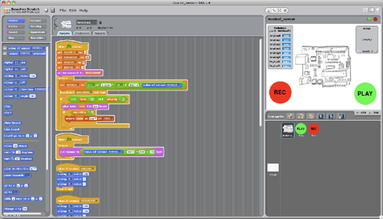This screenshot has height=219, width=383.
Task: Open the File menu
Action: [63, 10]
